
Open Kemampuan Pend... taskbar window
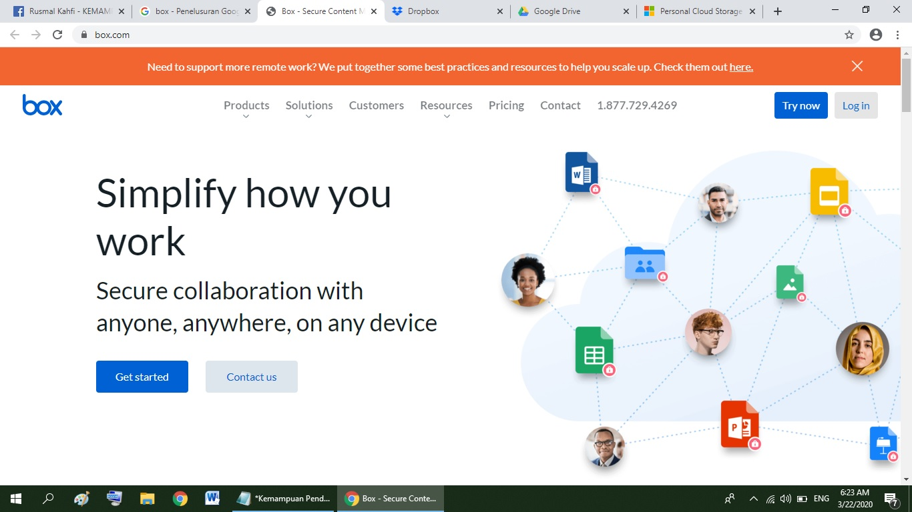click(x=283, y=498)
